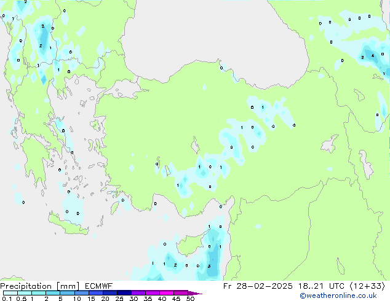Viewport: 390px width, 301px height.
Task: Pick the 10–15 mm legend color swatch
Action: click(x=81, y=293)
